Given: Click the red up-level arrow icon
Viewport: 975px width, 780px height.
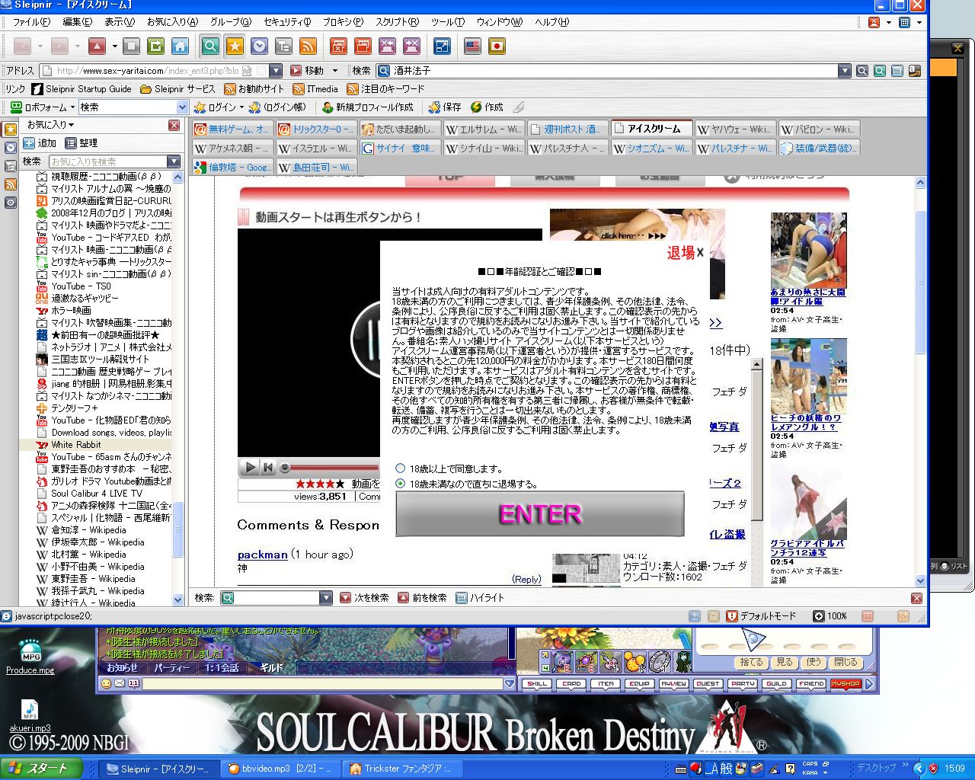Looking at the screenshot, I should [97, 46].
